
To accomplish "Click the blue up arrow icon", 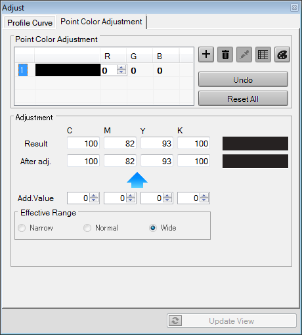I will (x=137, y=180).
